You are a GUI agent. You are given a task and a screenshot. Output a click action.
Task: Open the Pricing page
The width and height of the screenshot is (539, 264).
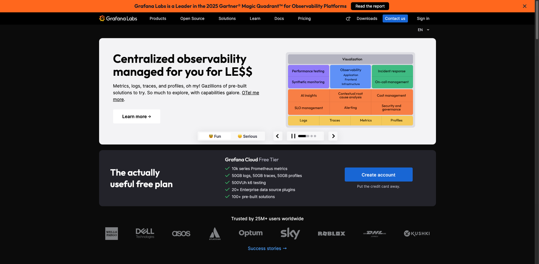(x=304, y=19)
